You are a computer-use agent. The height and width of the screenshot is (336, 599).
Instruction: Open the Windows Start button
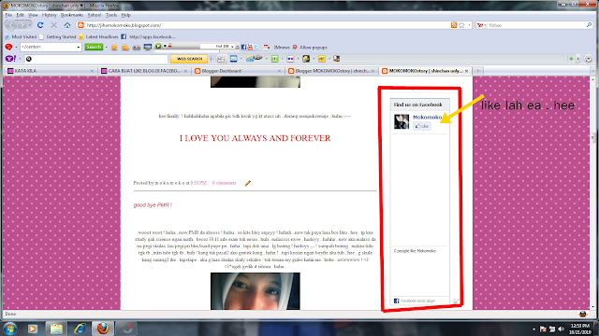pyautogui.click(x=10, y=329)
